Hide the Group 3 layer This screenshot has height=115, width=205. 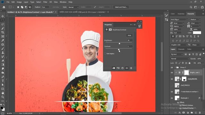[172, 67]
